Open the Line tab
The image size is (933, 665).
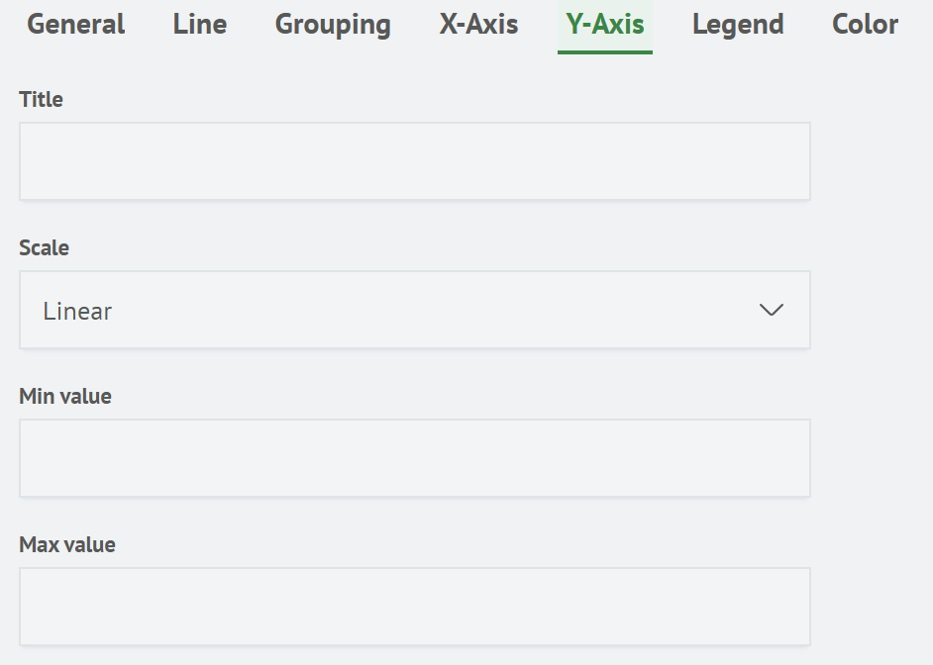[x=200, y=25]
